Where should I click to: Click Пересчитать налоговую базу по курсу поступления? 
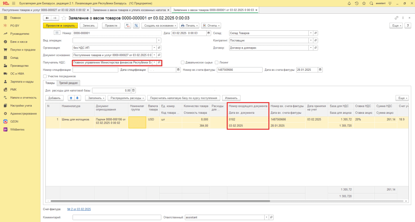(x=184, y=98)
